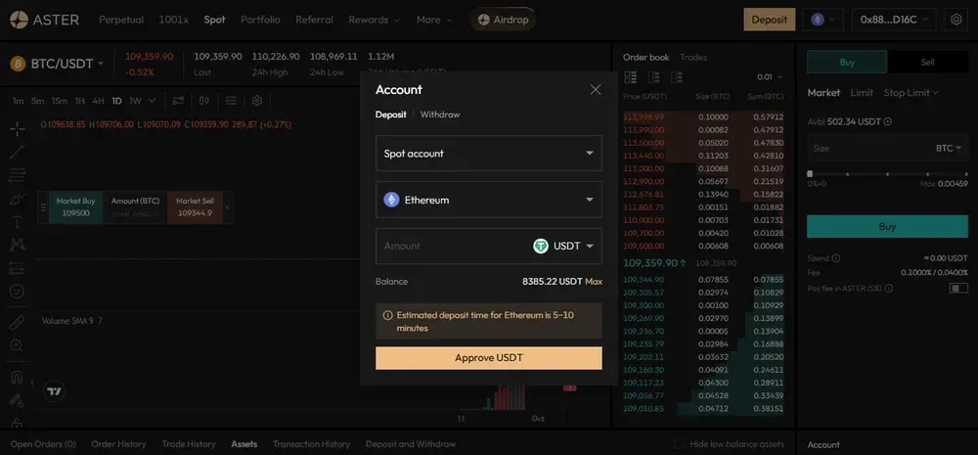Image resolution: width=978 pixels, height=455 pixels.
Task: Close the Account dialog
Action: click(x=596, y=90)
